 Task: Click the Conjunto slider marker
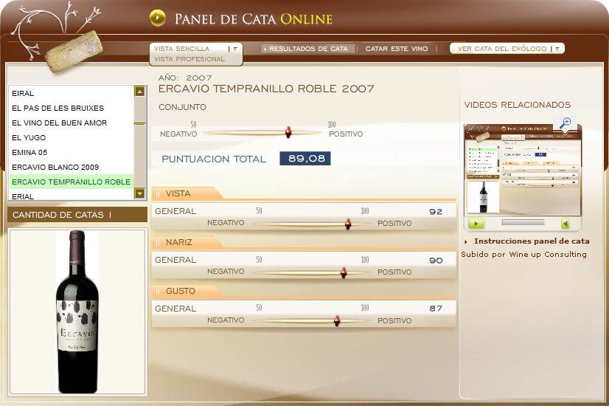(288, 132)
